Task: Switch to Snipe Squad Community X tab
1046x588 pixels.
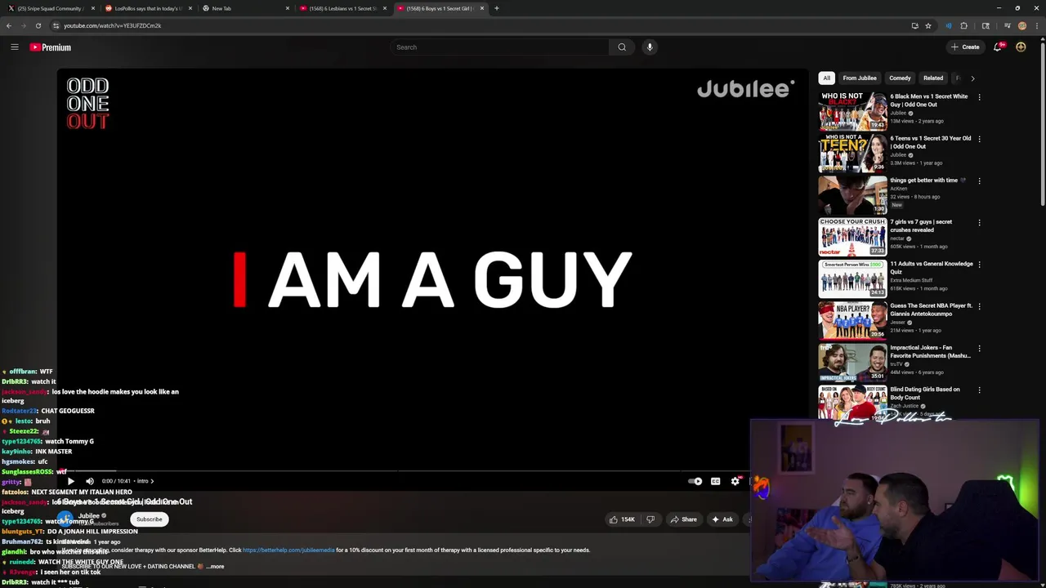Action: click(x=49, y=8)
